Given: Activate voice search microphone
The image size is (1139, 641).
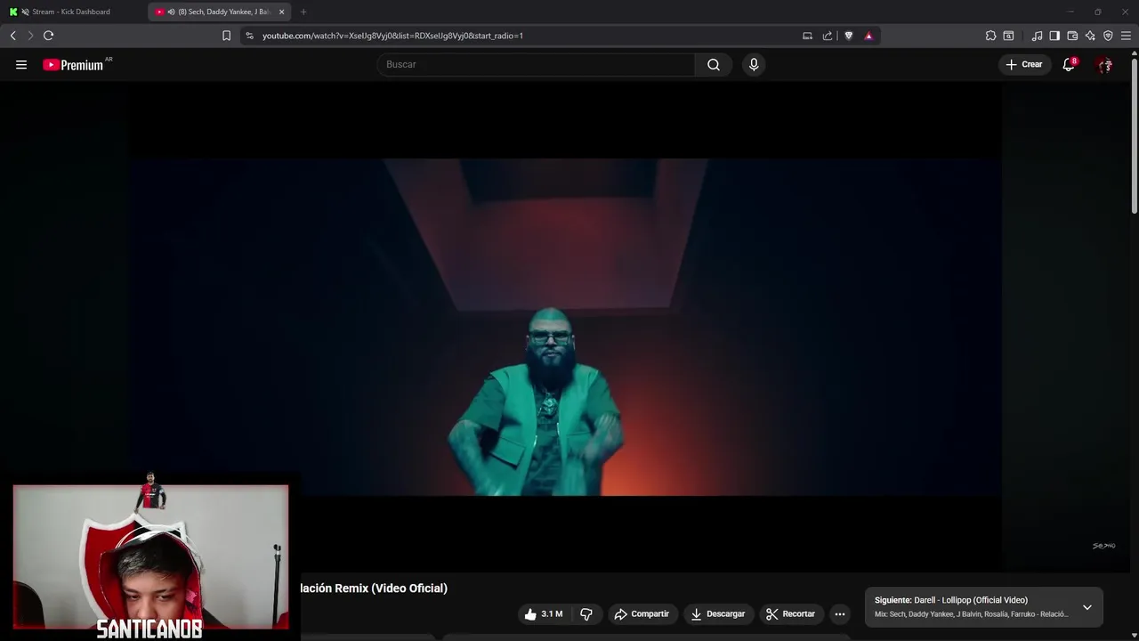Looking at the screenshot, I should 754,65.
